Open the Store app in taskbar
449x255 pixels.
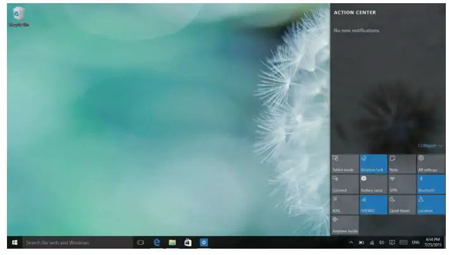pos(188,242)
